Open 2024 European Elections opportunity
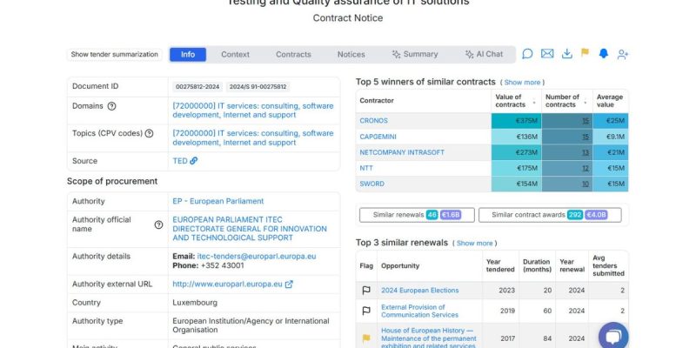Screen dimensions: 696x348 (420, 291)
